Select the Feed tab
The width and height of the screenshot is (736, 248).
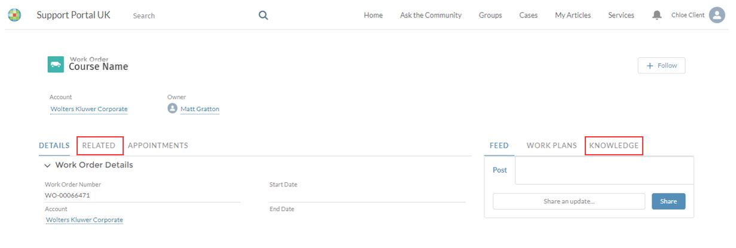click(x=499, y=145)
